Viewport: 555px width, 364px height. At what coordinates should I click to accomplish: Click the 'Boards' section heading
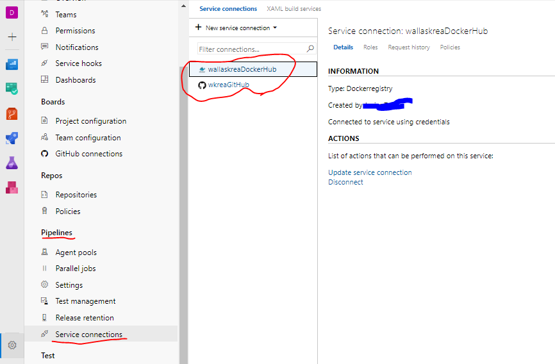point(53,102)
